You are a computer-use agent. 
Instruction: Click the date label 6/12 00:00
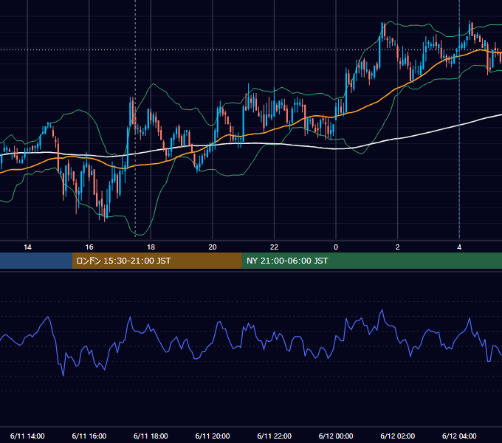tap(336, 436)
